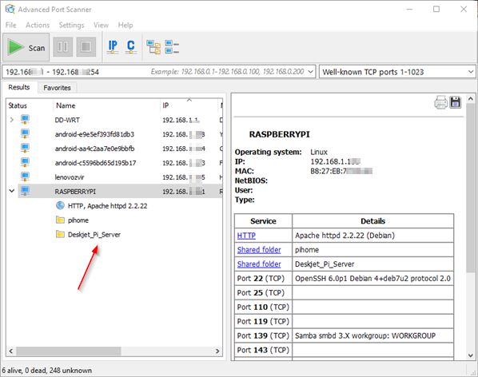Open the Settings menu
478x377 pixels.
point(71,25)
